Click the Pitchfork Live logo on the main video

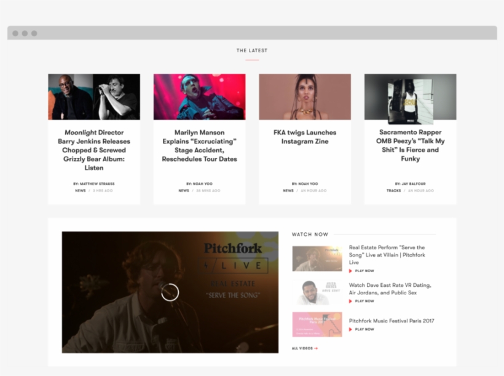236,257
